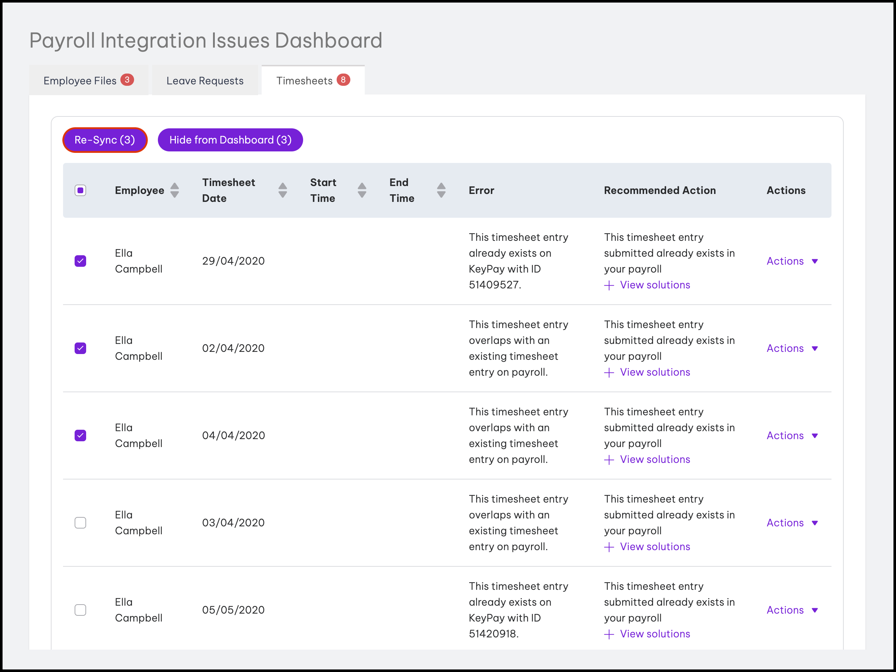This screenshot has width=896, height=672.
Task: Click the Re-Sync (3) button
Action: [105, 140]
